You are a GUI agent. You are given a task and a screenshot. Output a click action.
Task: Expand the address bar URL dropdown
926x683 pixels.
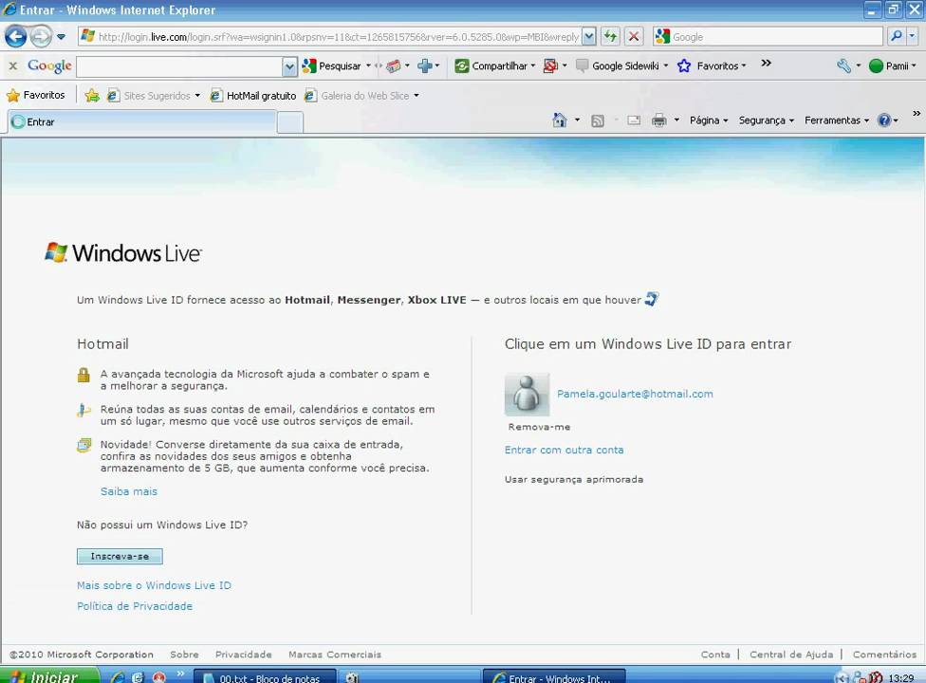(x=589, y=37)
